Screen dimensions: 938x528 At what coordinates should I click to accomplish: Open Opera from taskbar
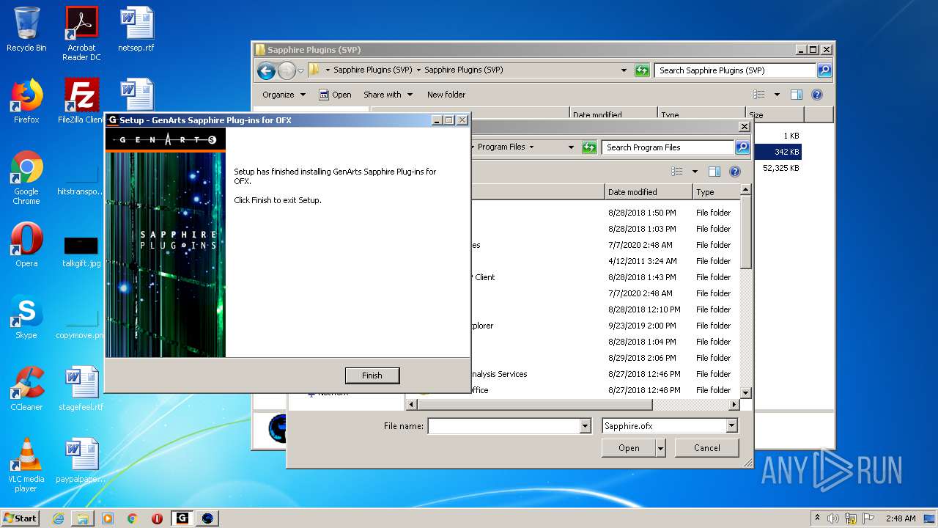tap(157, 518)
